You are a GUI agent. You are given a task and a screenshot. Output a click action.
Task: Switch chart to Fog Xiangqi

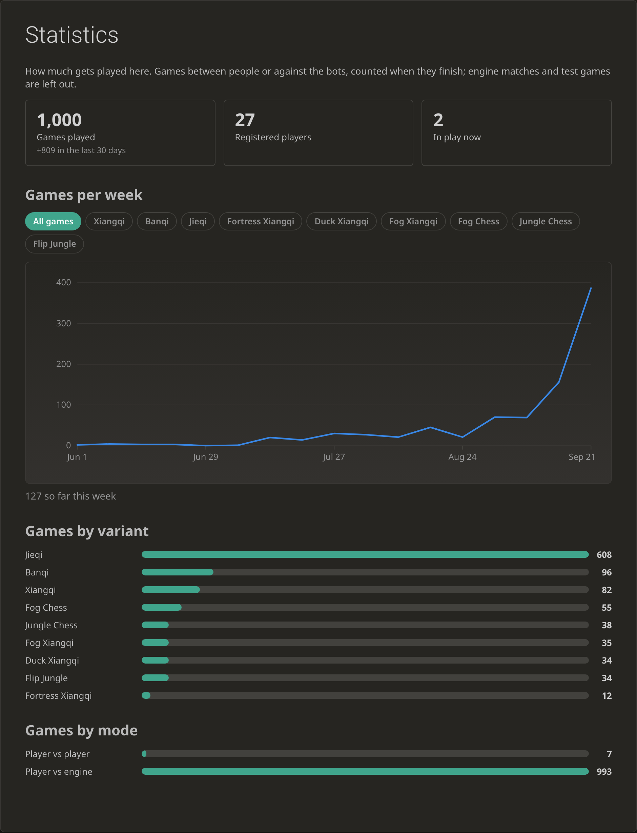click(x=413, y=221)
